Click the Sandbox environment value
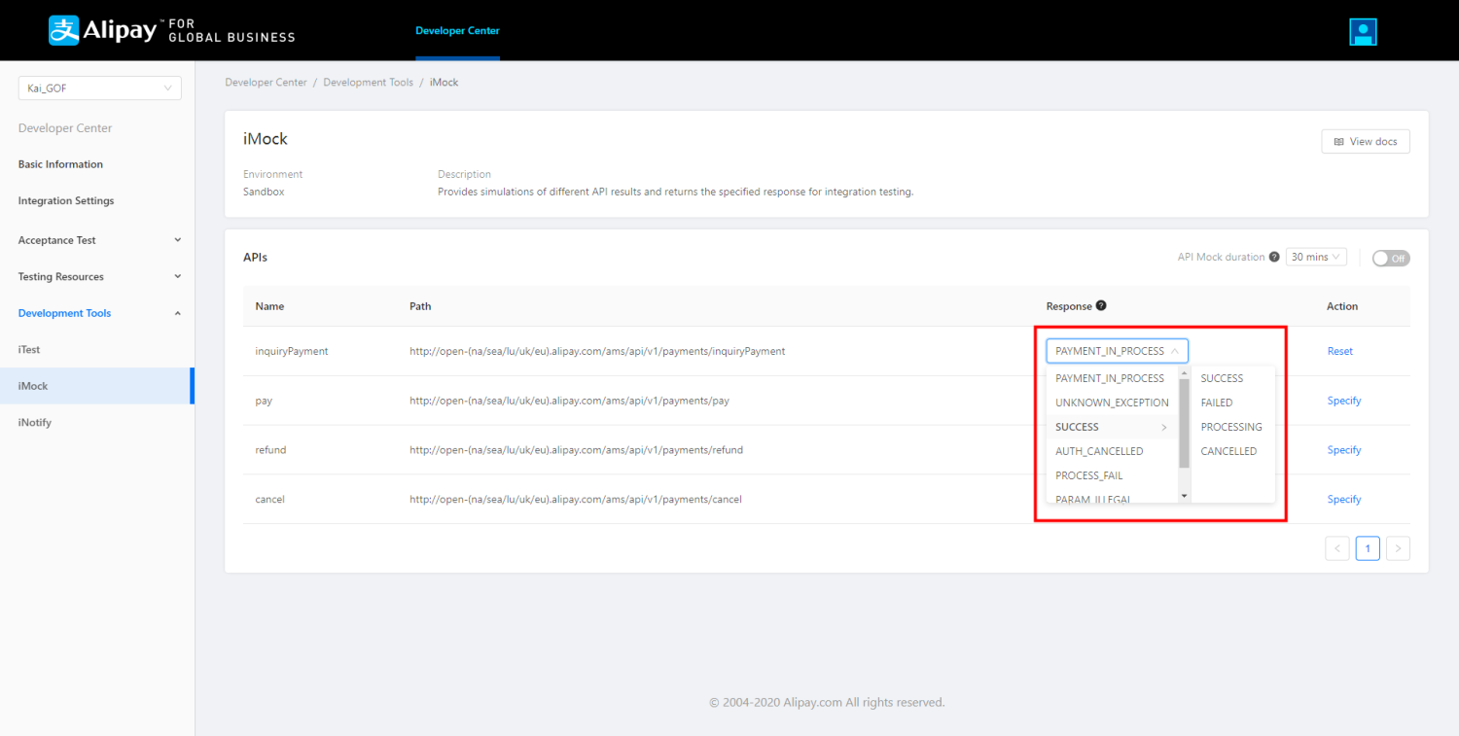The image size is (1459, 736). [x=264, y=192]
